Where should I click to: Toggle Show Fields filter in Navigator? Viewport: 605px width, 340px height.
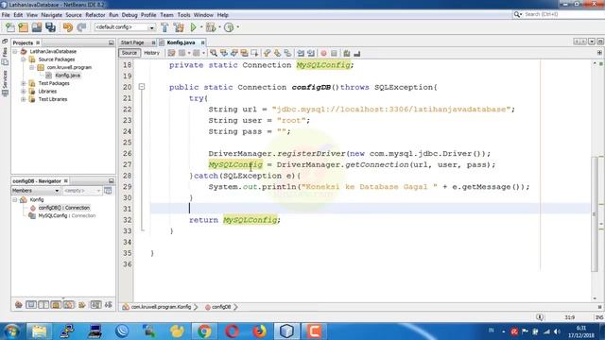pos(31,305)
